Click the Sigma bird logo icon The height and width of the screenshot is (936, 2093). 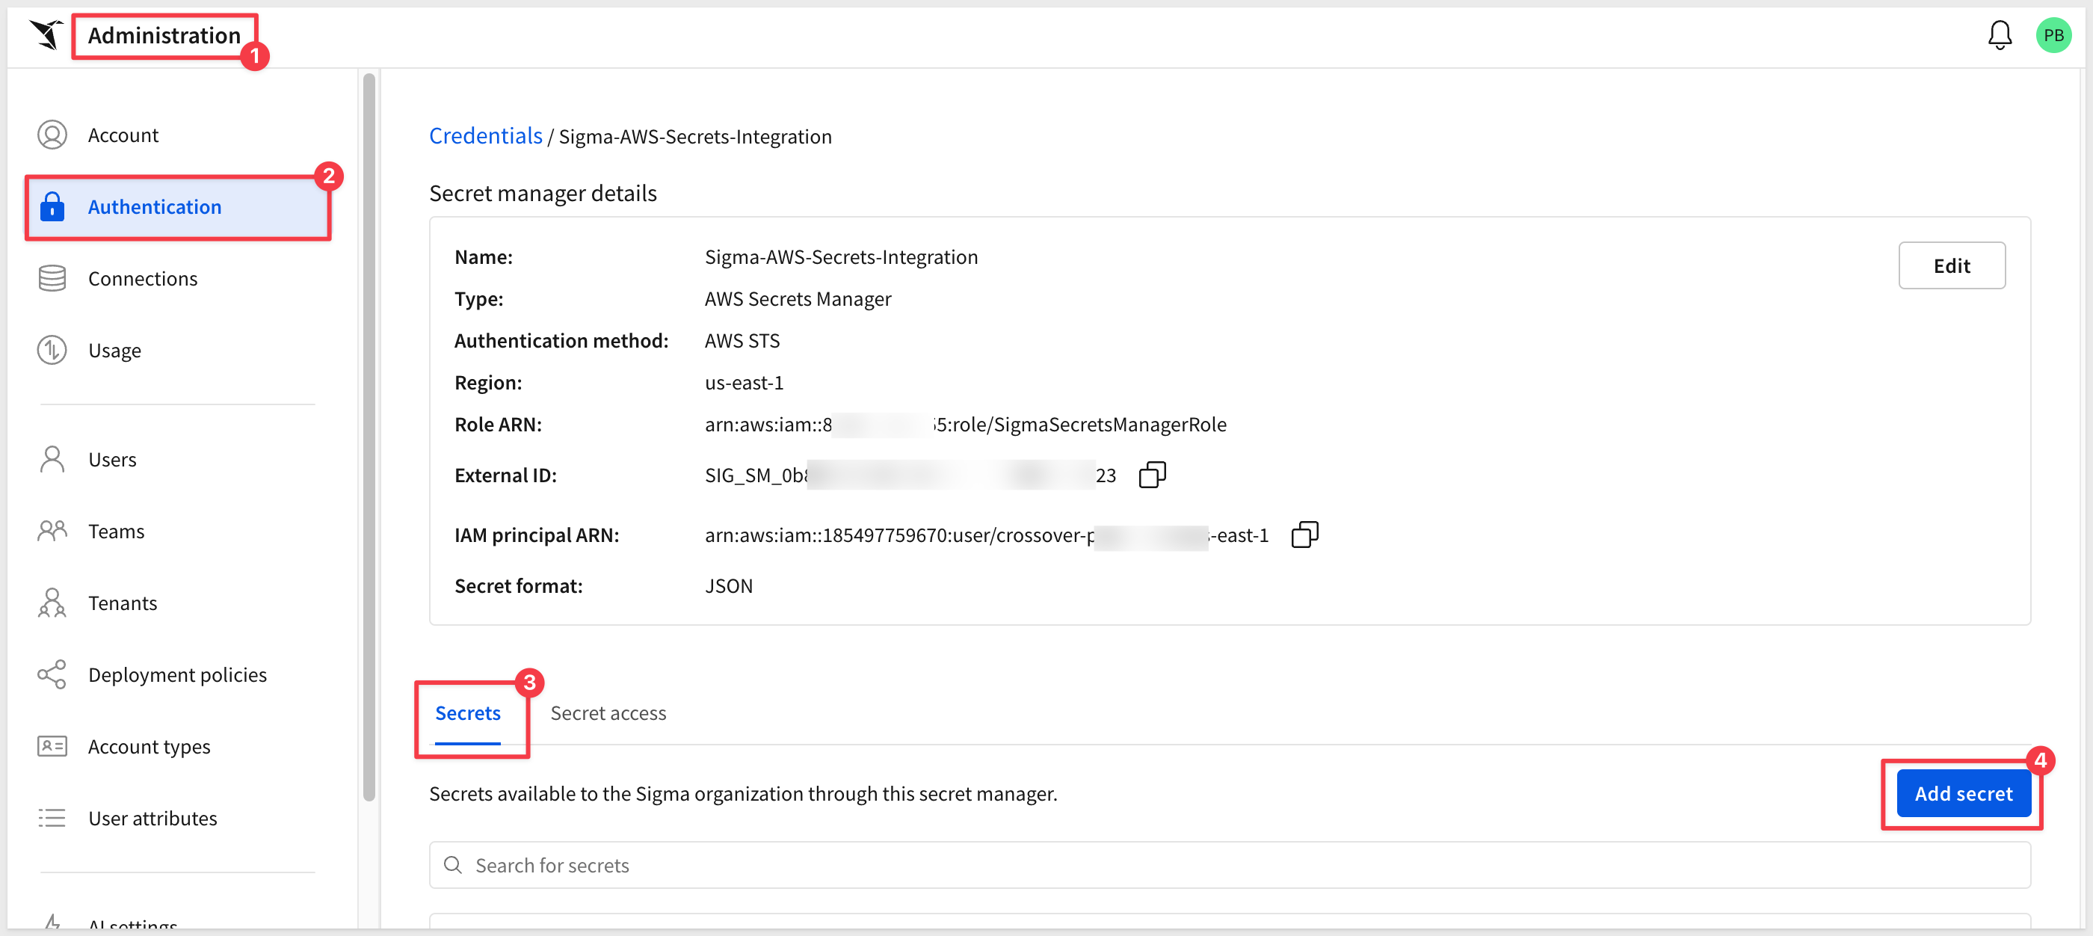46,35
